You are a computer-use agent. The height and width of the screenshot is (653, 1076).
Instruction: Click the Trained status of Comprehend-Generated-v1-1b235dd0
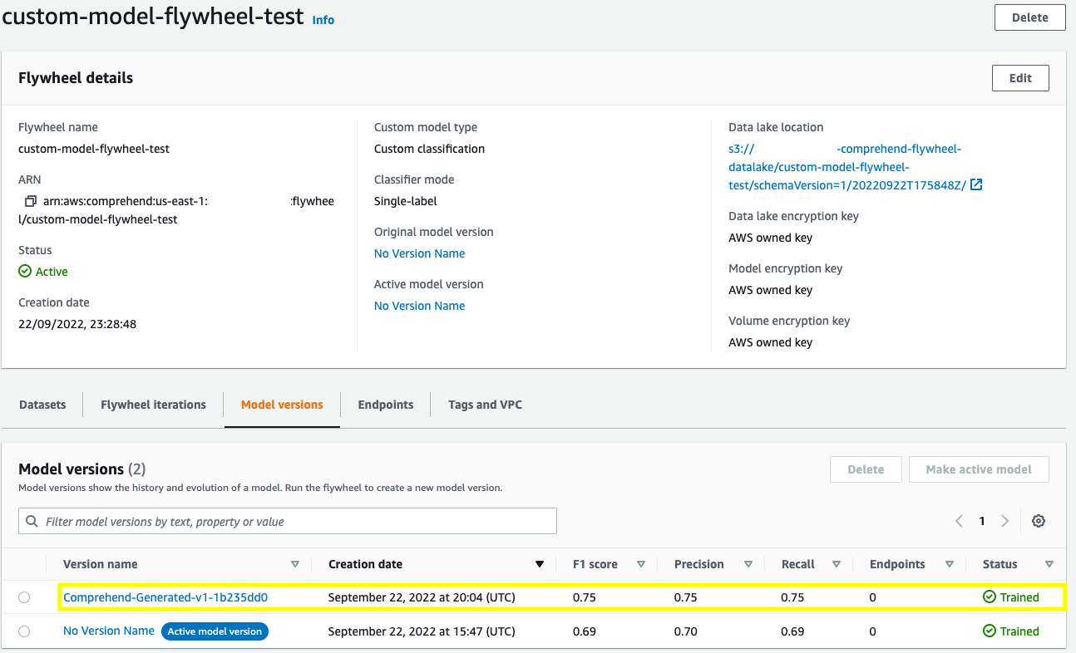1011,597
